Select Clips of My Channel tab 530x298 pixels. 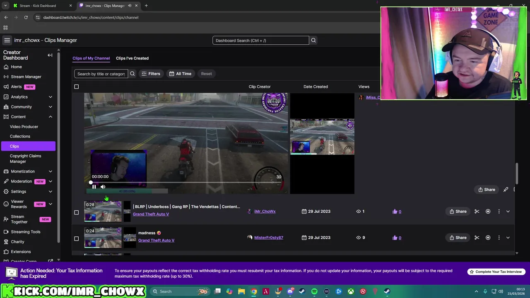pos(91,58)
